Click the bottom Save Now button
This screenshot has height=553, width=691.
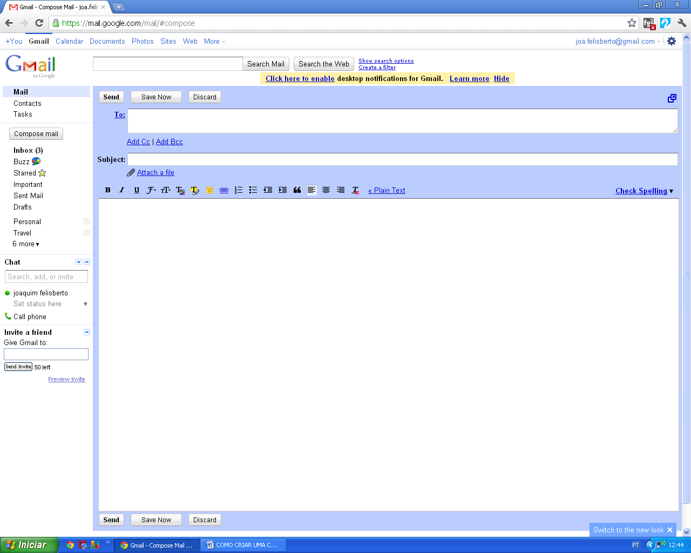[157, 520]
